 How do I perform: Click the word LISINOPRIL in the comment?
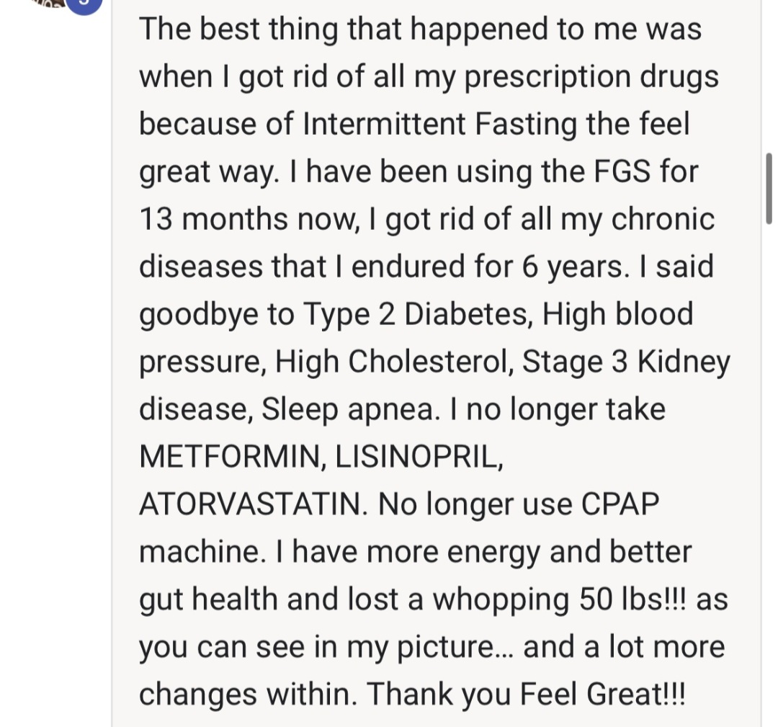[419, 457]
